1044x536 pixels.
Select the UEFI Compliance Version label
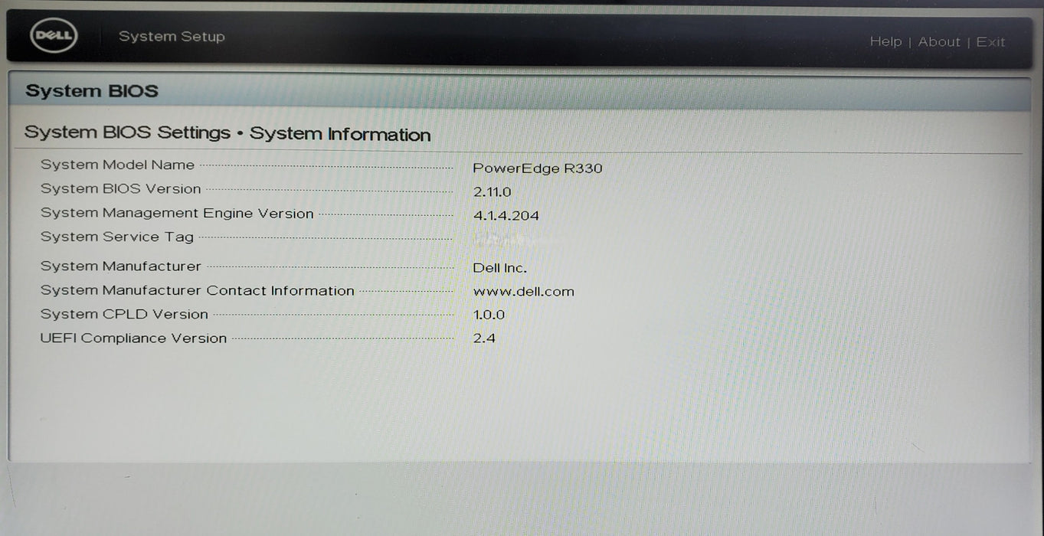[133, 338]
